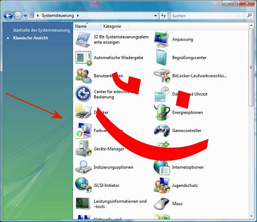Select the Geräte-Manager label
This screenshot has width=257, height=222.
tap(109, 149)
